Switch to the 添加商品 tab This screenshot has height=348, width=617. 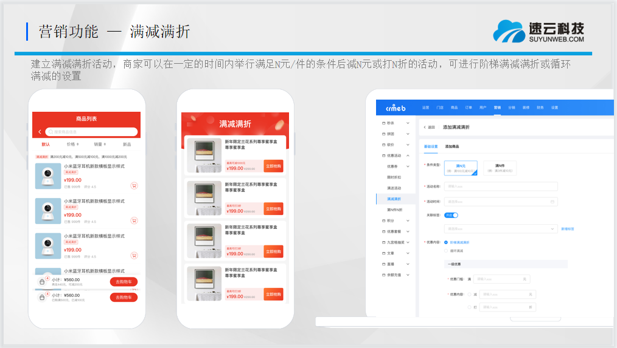[x=452, y=146]
